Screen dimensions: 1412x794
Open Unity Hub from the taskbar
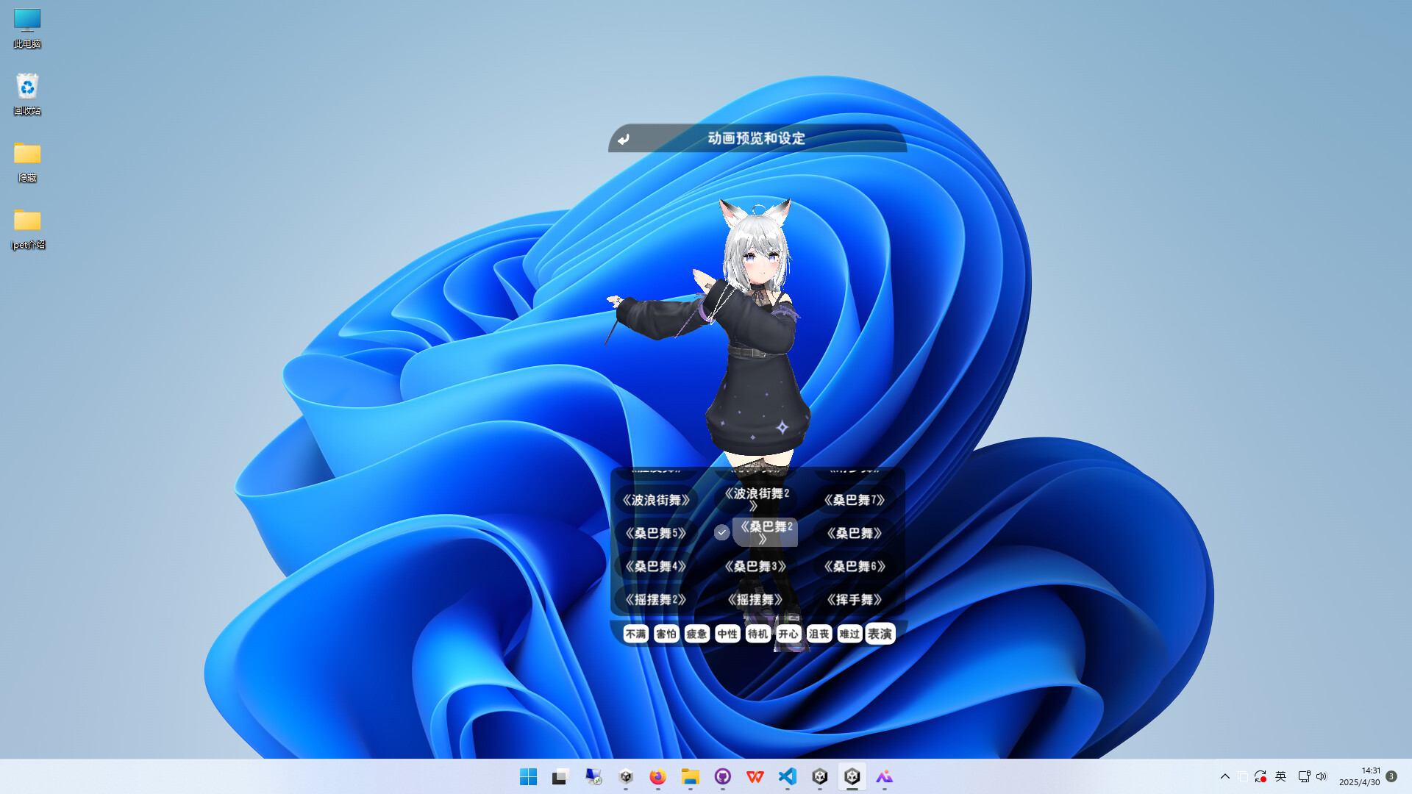626,777
